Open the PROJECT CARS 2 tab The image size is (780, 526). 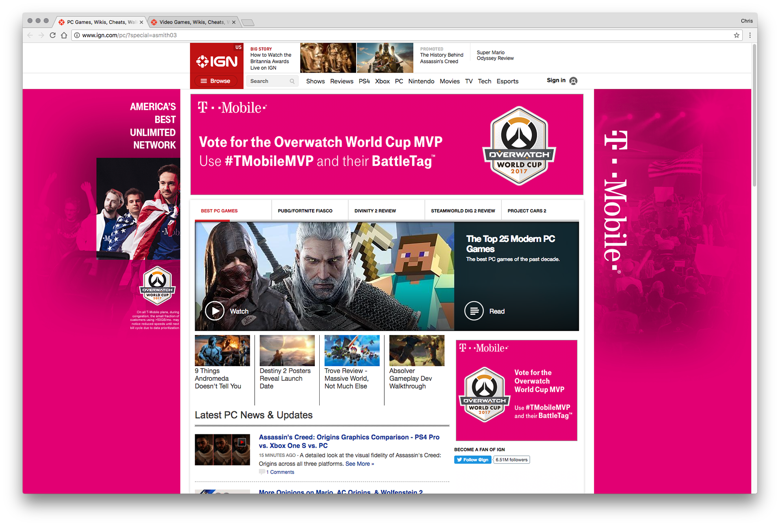526,211
